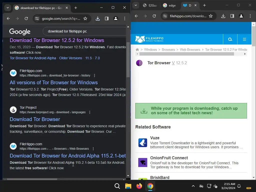Open Vuze related software entry
Screen dimensions: 256x192
pyautogui.click(x=191, y=142)
